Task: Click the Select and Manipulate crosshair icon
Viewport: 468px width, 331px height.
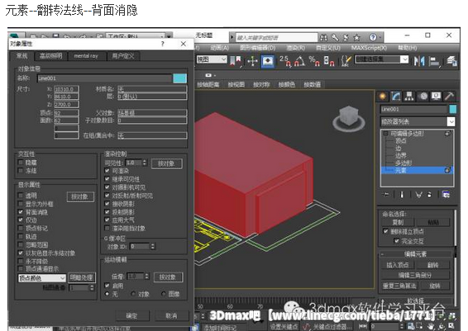Action: click(252, 61)
